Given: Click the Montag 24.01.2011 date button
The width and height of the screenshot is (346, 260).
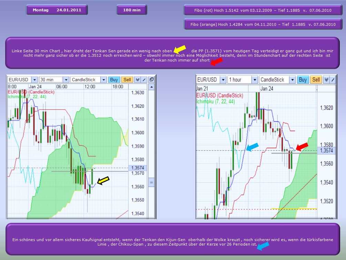Looking at the screenshot, I should pos(57,10).
